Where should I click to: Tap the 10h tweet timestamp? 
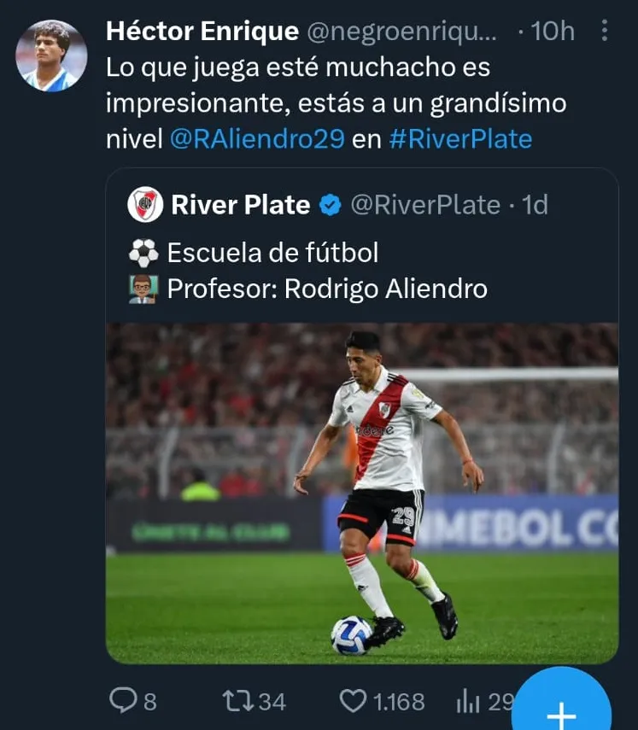coord(553,32)
